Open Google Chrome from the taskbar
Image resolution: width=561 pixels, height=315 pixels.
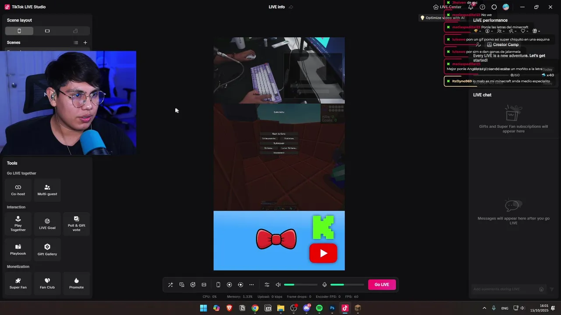[255, 308]
